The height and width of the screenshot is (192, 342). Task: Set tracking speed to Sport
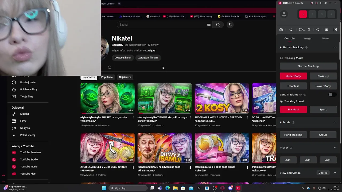tap(323, 109)
